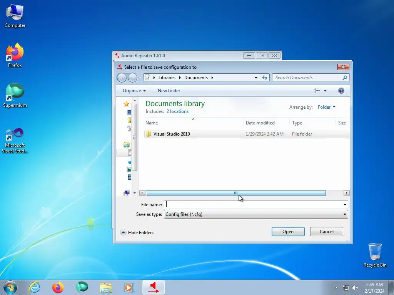Screen dimensions: 394x295
Task: Click navigation pane scroll down arrow
Action: (135, 193)
